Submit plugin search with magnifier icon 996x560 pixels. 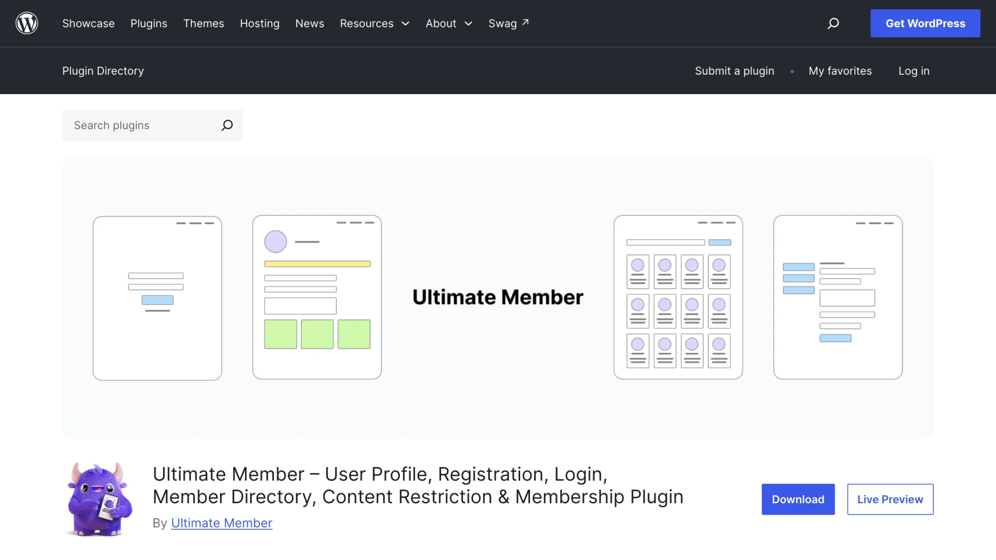tap(227, 126)
